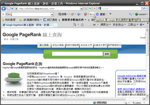Click the Home icon in command bar
The width and height of the screenshot is (150, 105).
point(75,25)
